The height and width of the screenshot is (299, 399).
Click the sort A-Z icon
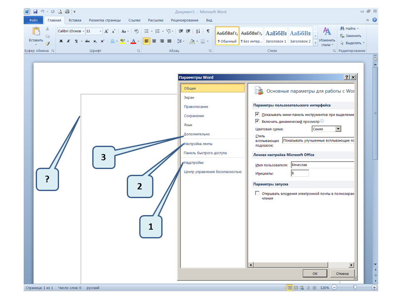198,31
